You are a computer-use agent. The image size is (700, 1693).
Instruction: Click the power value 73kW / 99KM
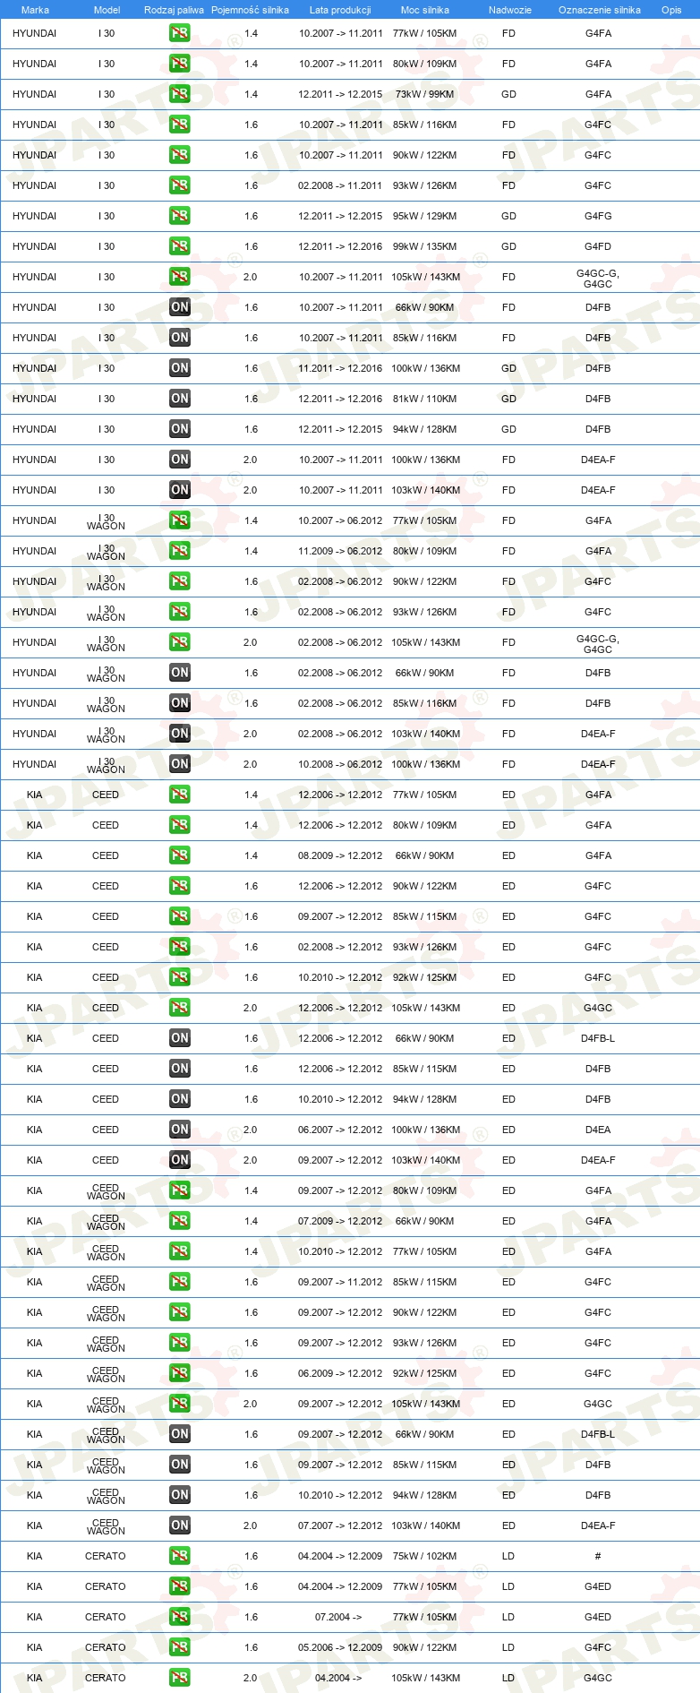(x=424, y=94)
